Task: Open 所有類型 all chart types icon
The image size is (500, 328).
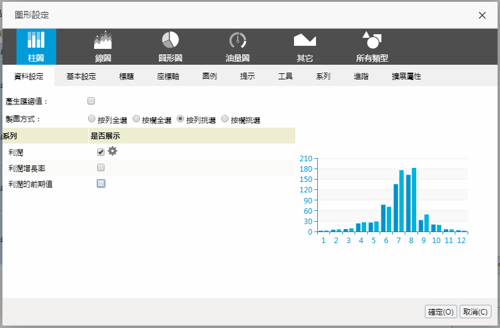Action: 372,46
